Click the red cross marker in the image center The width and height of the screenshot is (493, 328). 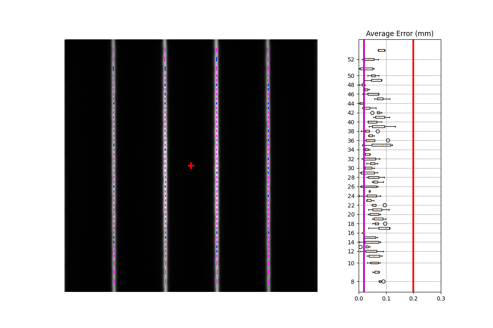click(191, 166)
